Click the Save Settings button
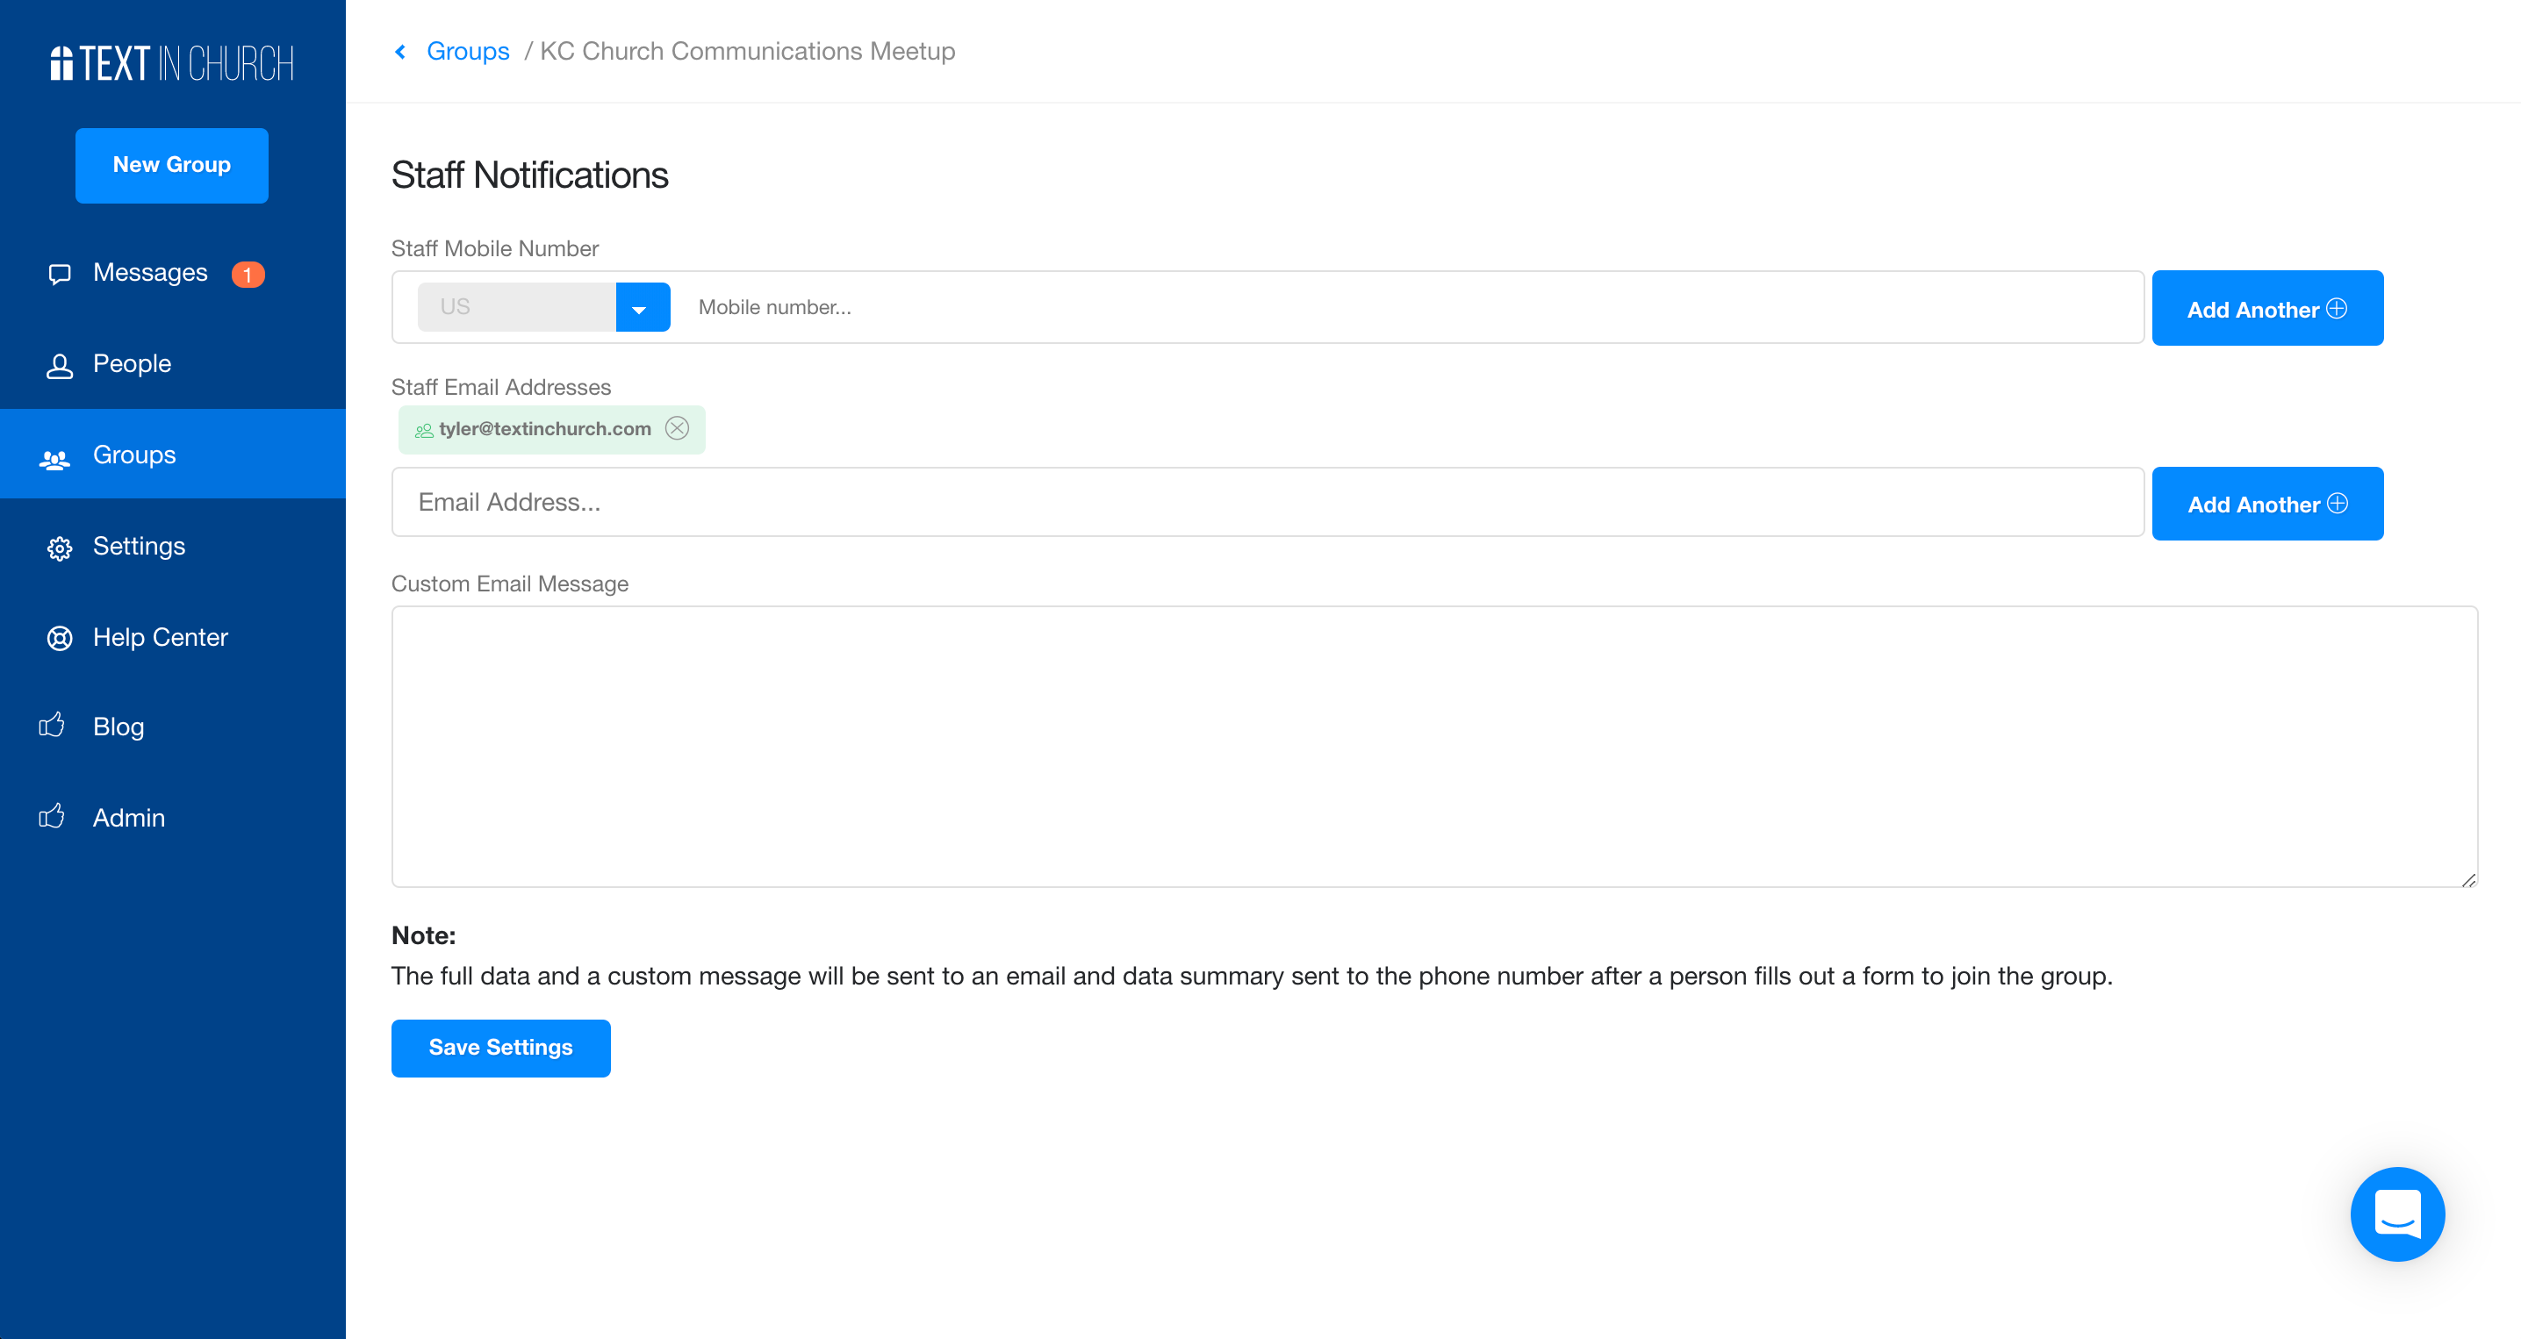Viewport: 2521px width, 1339px height. click(x=501, y=1048)
